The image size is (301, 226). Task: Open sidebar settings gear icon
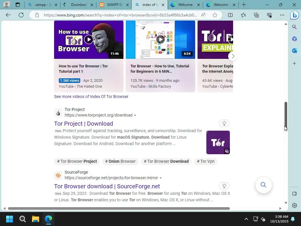pyautogui.click(x=294, y=205)
